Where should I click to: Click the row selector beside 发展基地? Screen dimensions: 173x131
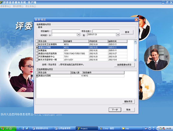(x=37, y=51)
